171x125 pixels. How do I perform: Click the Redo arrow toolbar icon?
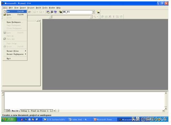[41, 12]
